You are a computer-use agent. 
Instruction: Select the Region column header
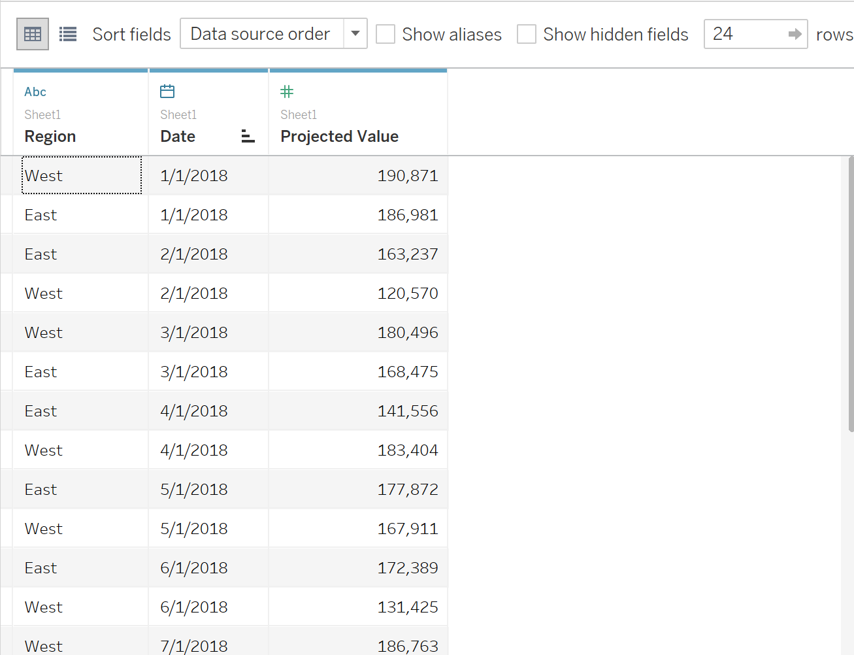click(x=81, y=113)
